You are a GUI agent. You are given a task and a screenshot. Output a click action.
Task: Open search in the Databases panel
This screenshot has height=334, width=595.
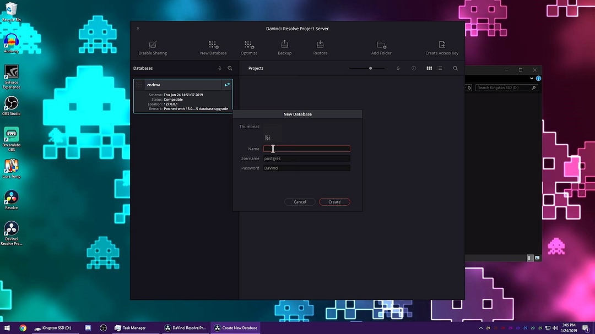pos(230,68)
